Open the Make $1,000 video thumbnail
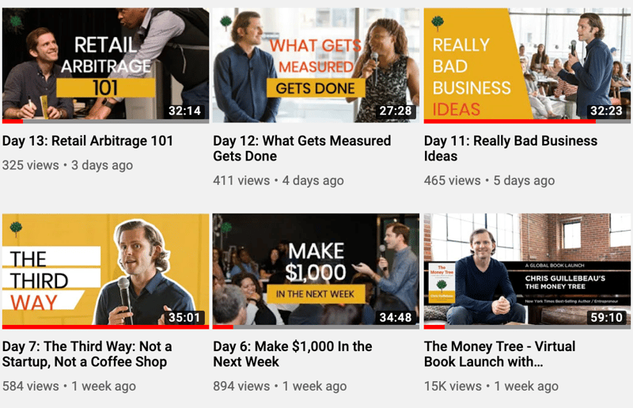The image size is (633, 408). click(x=316, y=271)
